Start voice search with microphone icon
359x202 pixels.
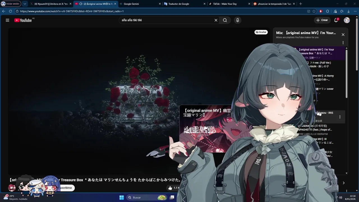[x=238, y=20]
